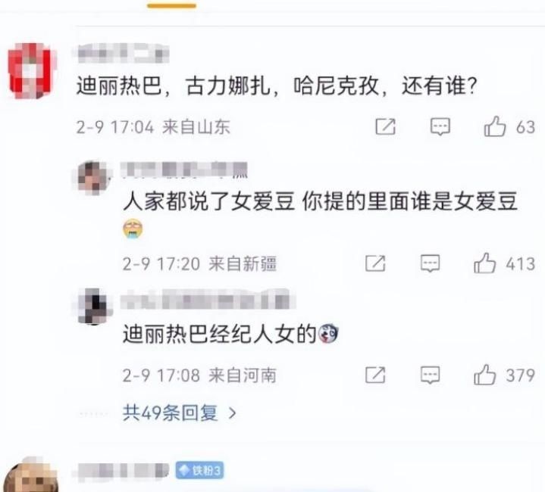View the avatar of the 河南 replier
Image resolution: width=545 pixels, height=492 pixels.
pos(92,306)
